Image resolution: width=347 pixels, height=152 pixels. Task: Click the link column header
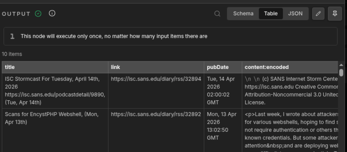[x=156, y=67]
